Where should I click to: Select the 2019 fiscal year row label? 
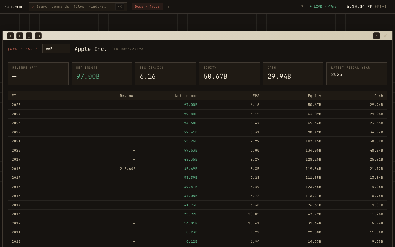(x=16, y=160)
